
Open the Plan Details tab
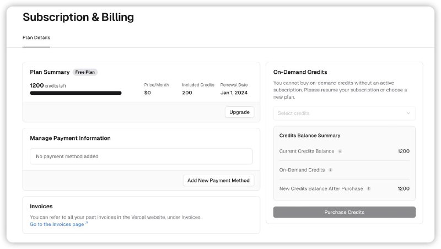tap(36, 37)
